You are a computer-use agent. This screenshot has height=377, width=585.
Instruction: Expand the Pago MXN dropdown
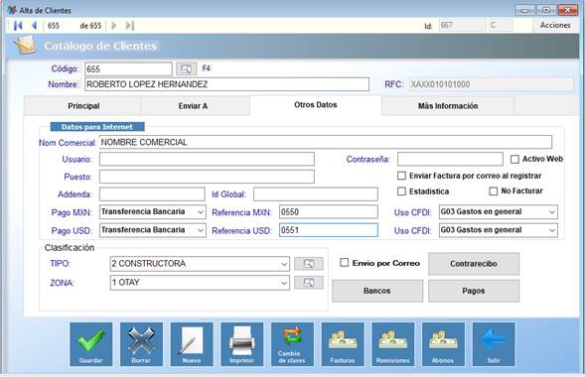tap(201, 212)
